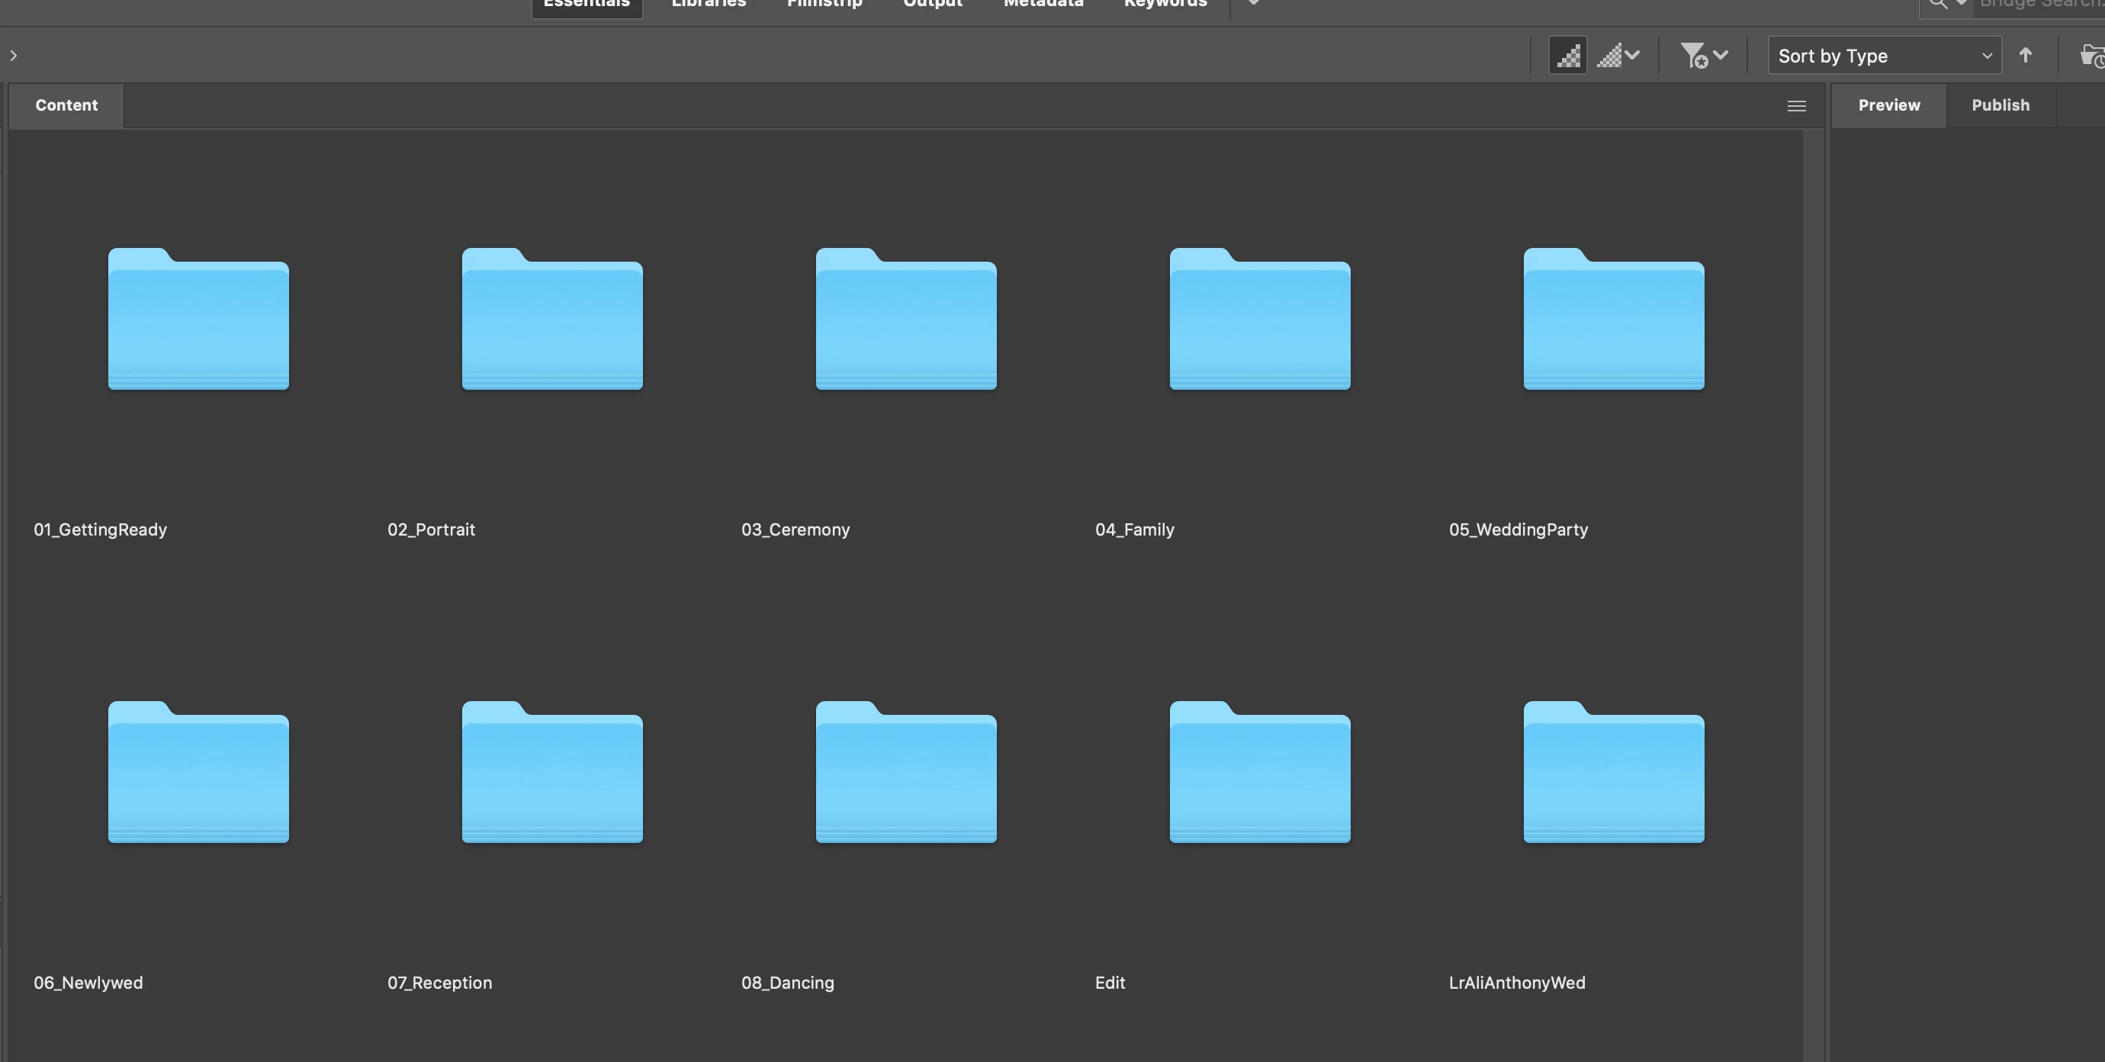The image size is (2105, 1062).
Task: Click the LrAliAnthonyWed folder label
Action: [x=1516, y=983]
